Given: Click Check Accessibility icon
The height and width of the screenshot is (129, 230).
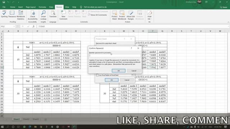Looking at the screenshot, I should (x=33, y=15).
